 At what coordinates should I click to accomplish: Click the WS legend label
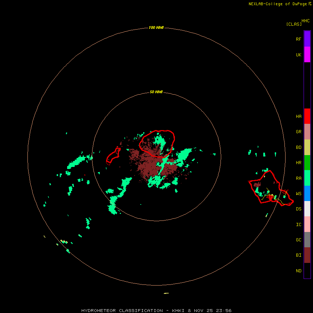click(298, 194)
